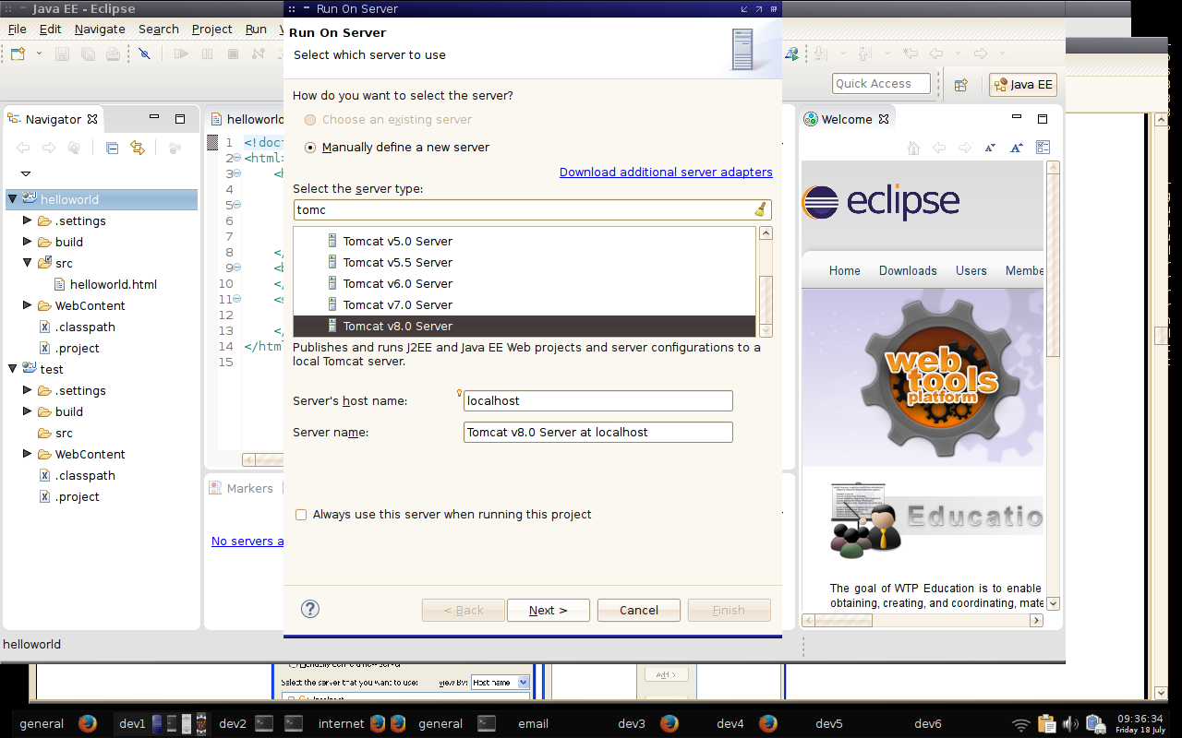Click the Server name text field
1182x738 pixels.
(598, 433)
